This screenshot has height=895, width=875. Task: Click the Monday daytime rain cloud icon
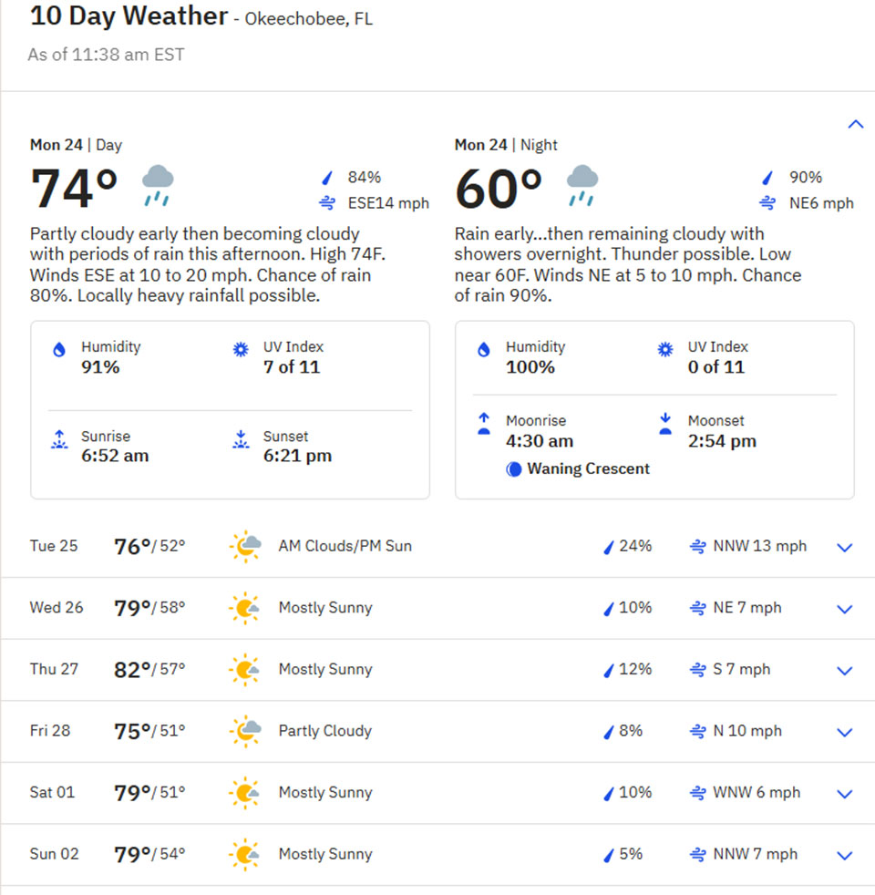[158, 185]
